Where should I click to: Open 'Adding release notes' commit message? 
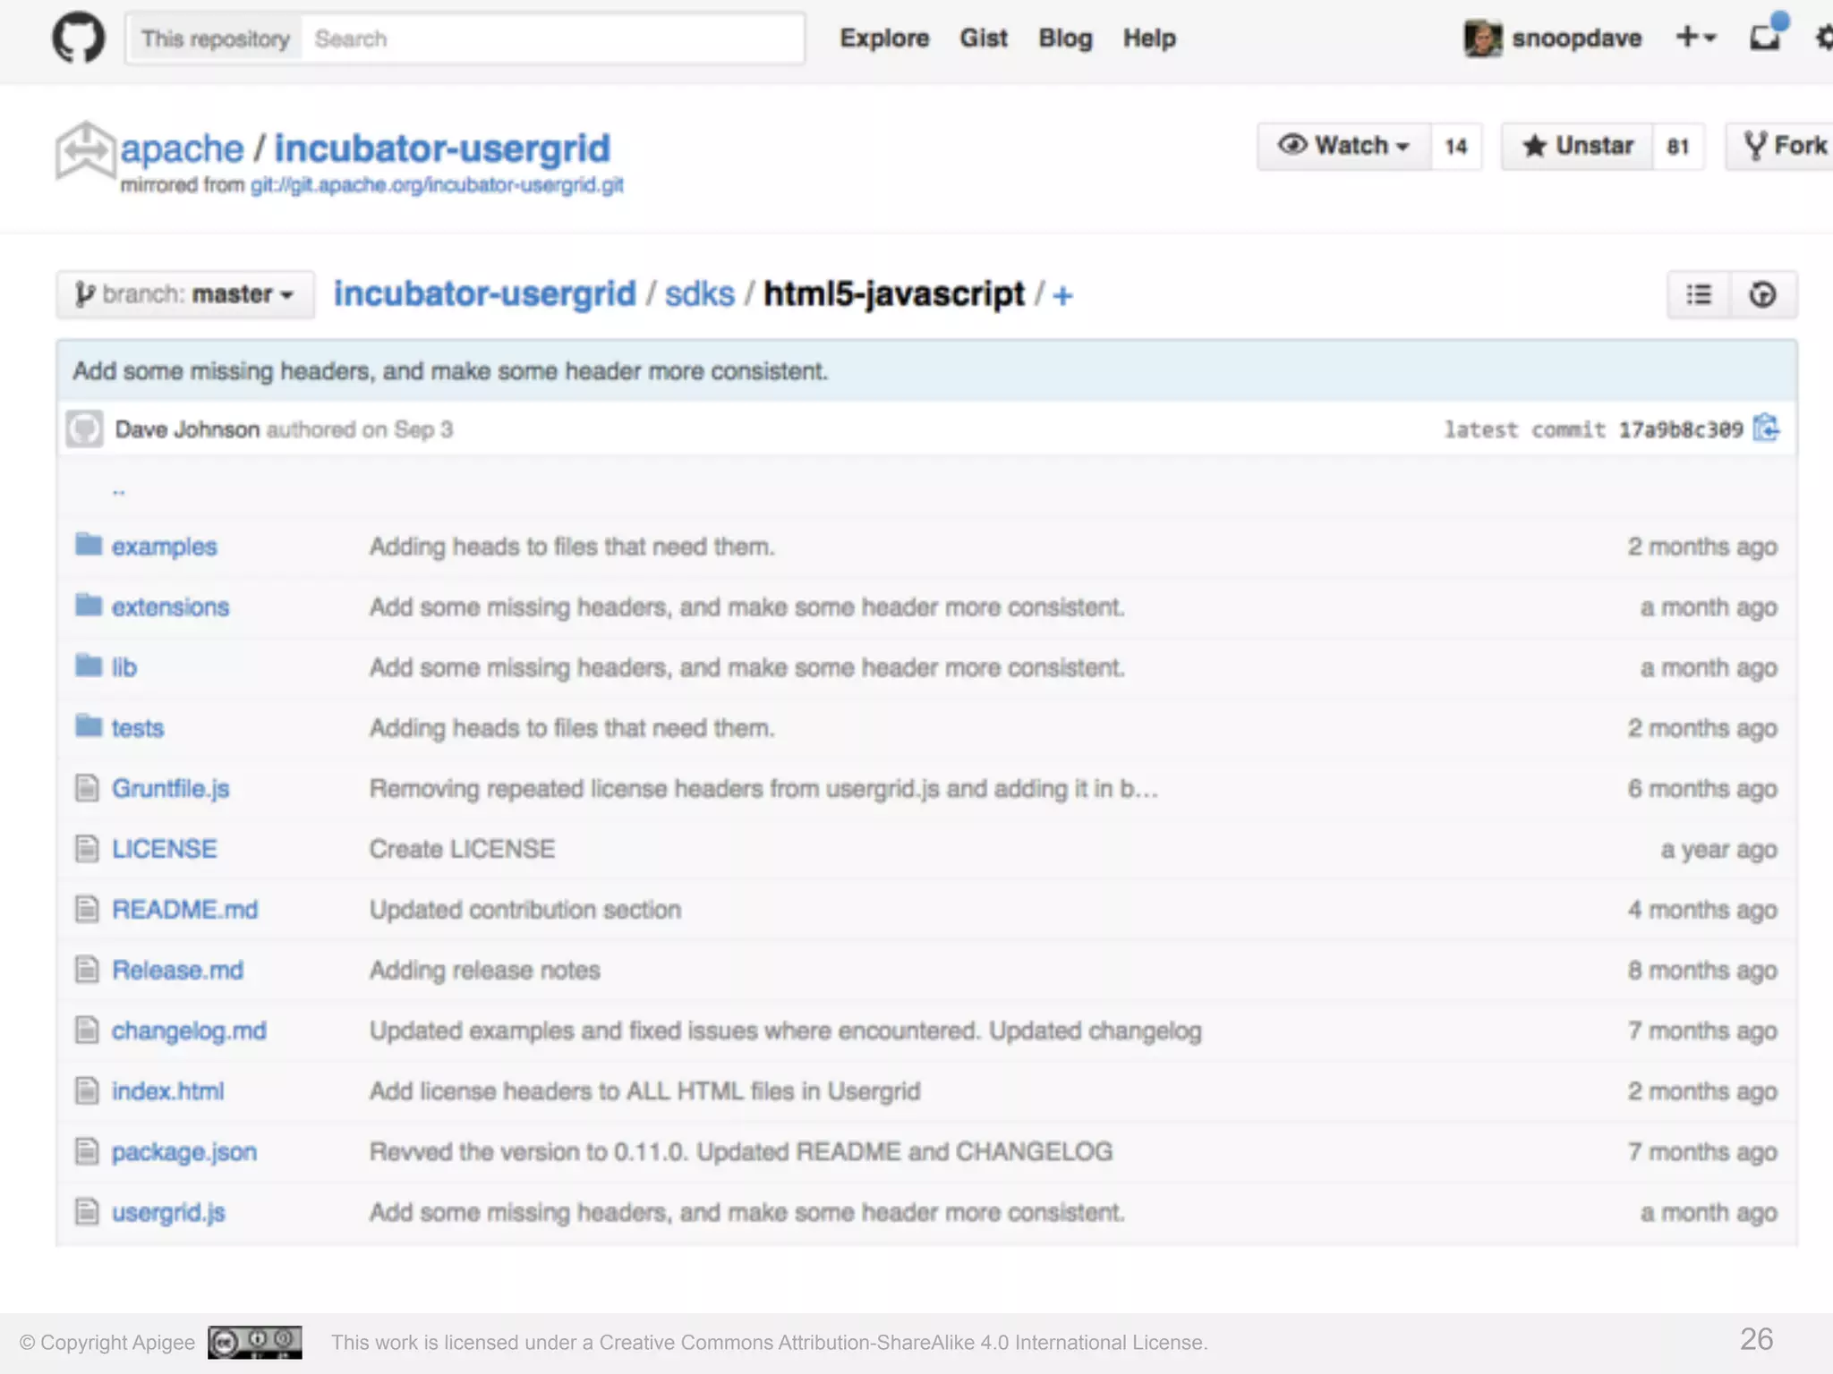pyautogui.click(x=484, y=970)
